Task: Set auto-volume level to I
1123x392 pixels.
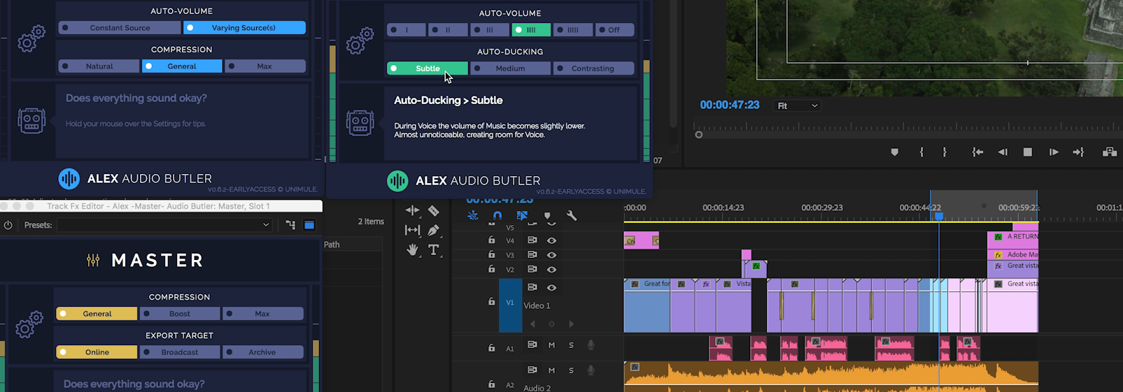Action: click(x=406, y=30)
